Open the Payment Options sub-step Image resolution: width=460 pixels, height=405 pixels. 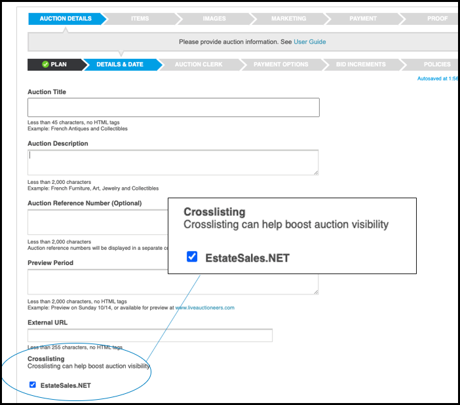pos(280,65)
